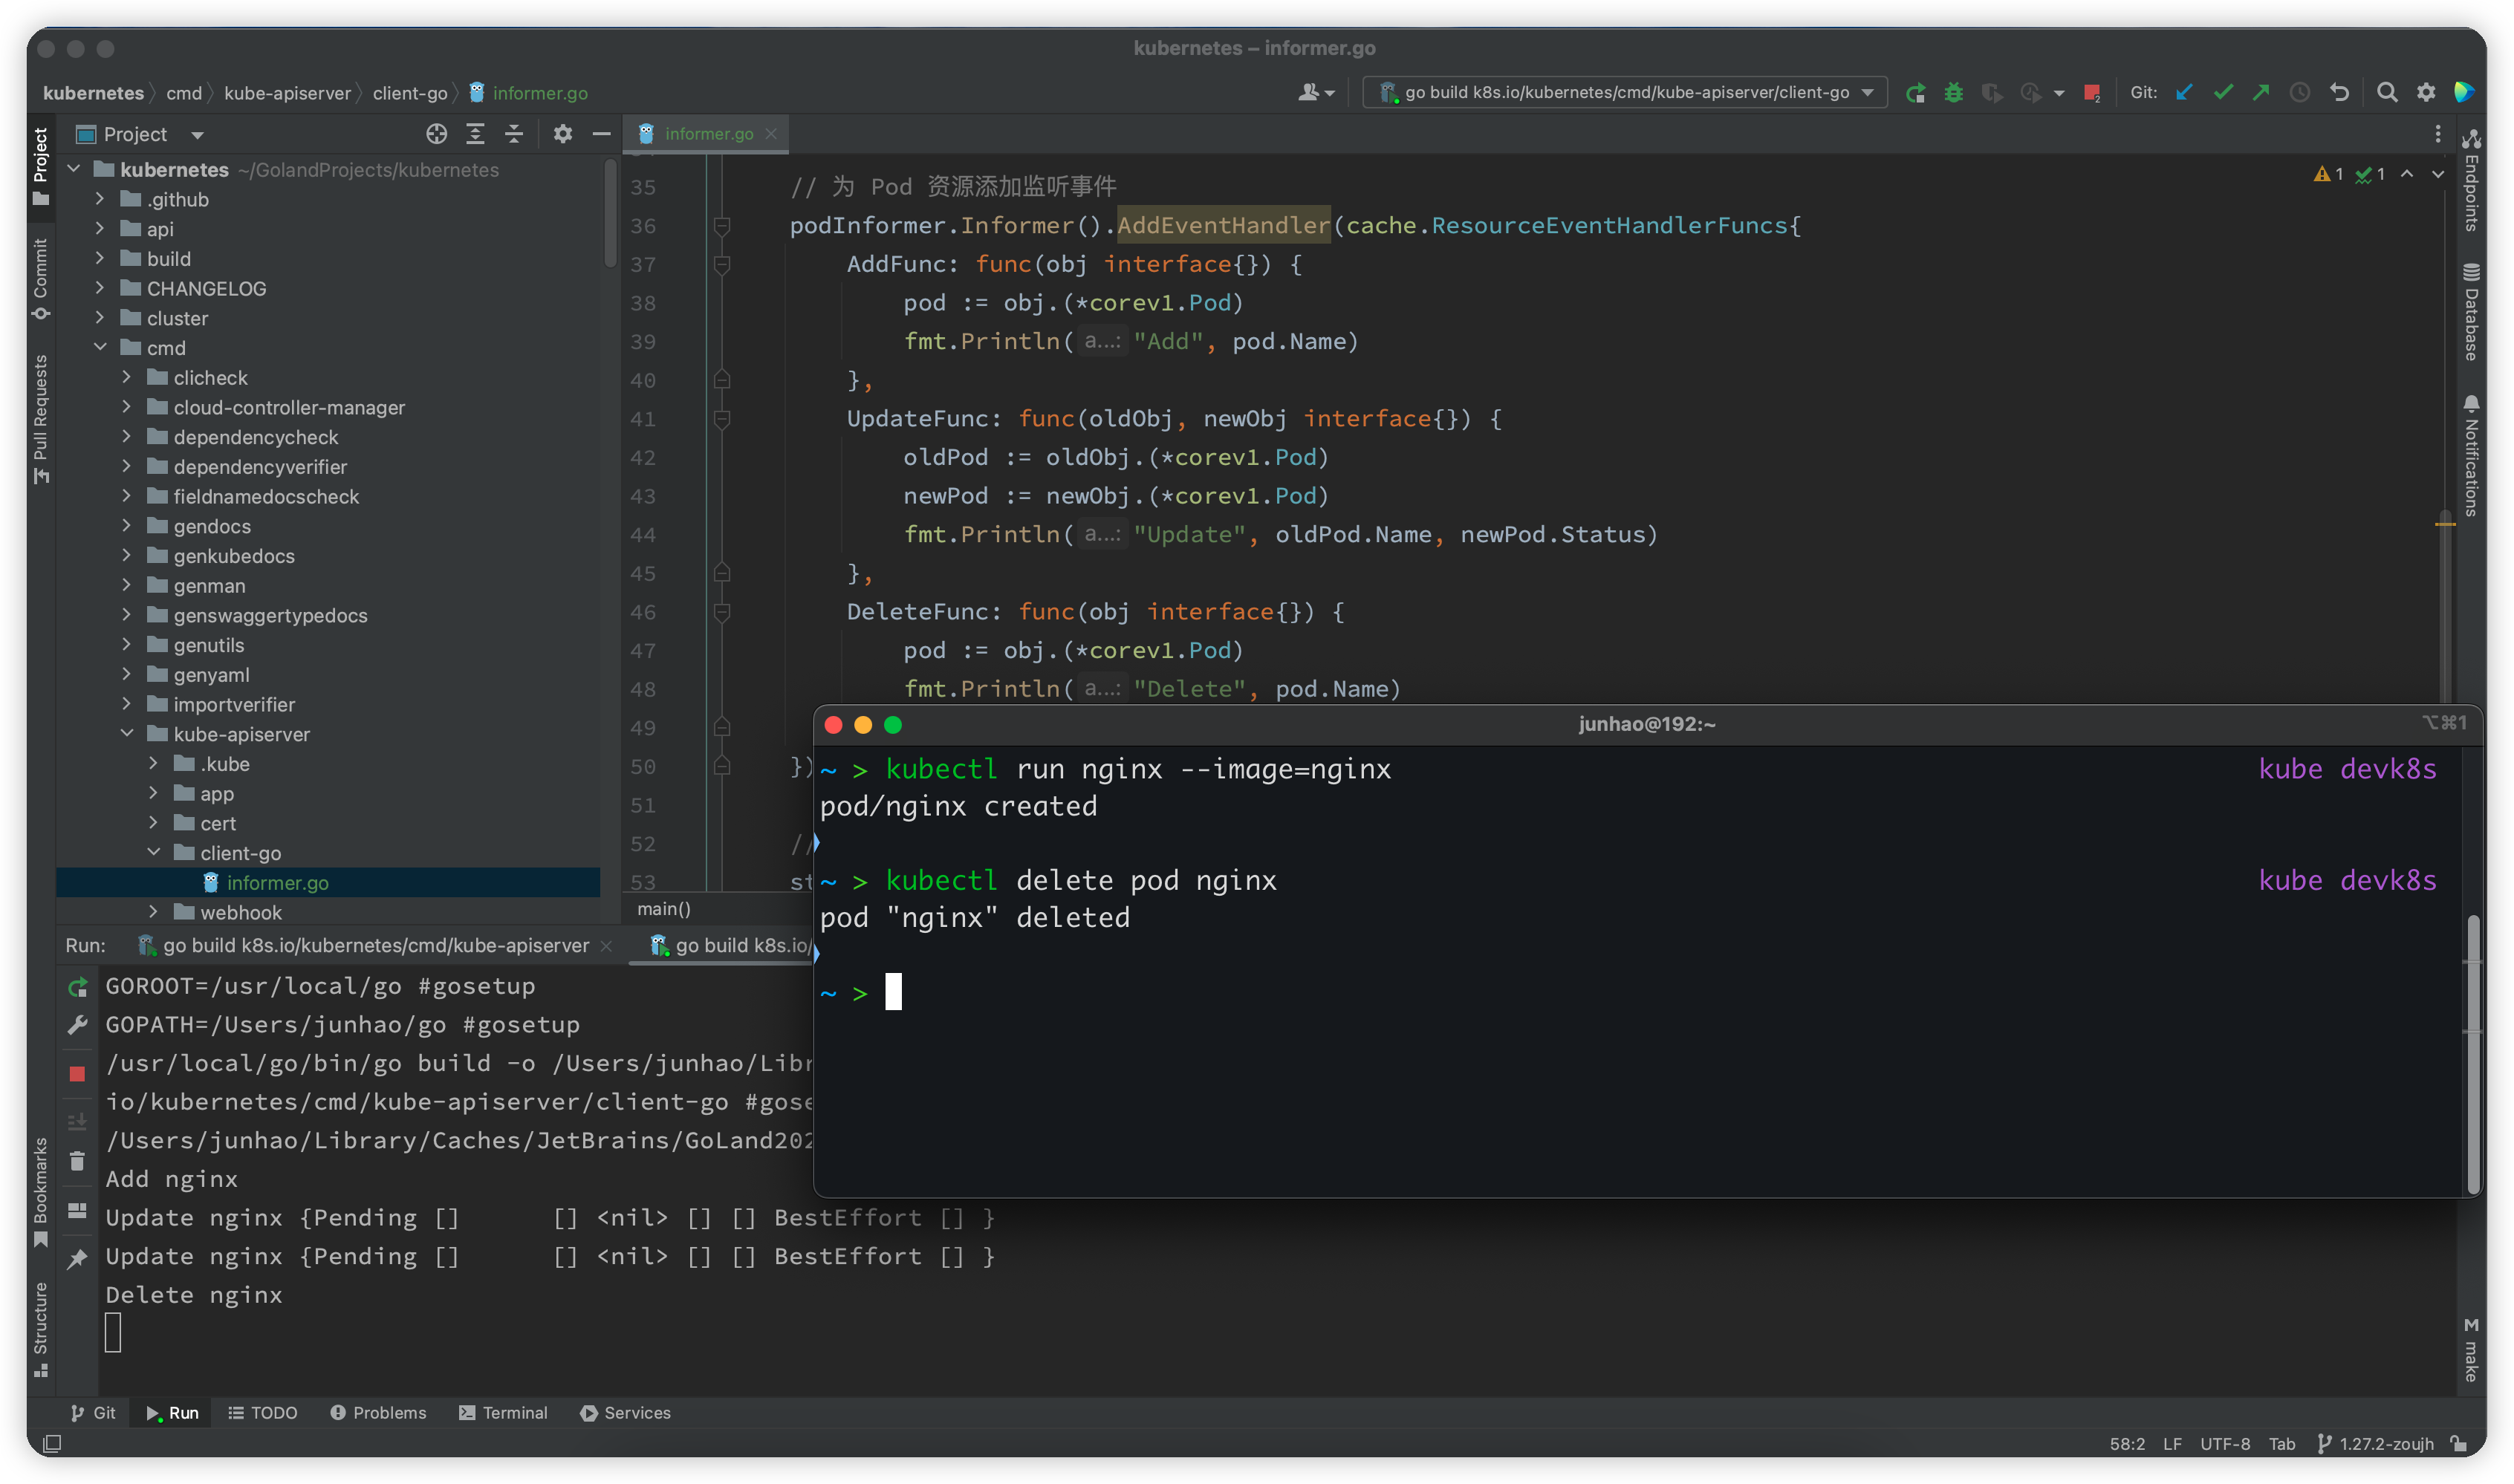2514x1484 pixels.
Task: Jump to previous highlighted error arrow
Action: [x=2407, y=174]
